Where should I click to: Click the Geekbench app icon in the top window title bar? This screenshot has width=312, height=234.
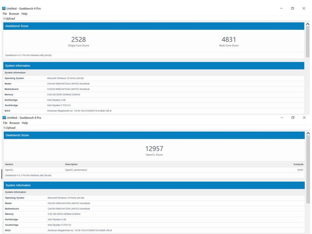[4, 8]
